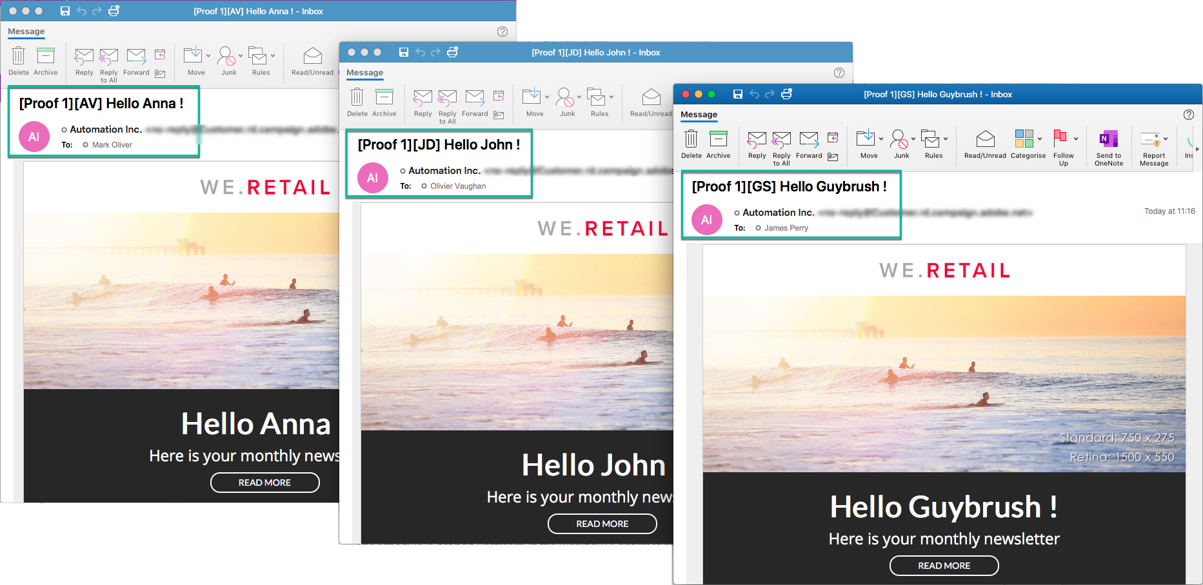Print the Hello John message

pyautogui.click(x=453, y=52)
